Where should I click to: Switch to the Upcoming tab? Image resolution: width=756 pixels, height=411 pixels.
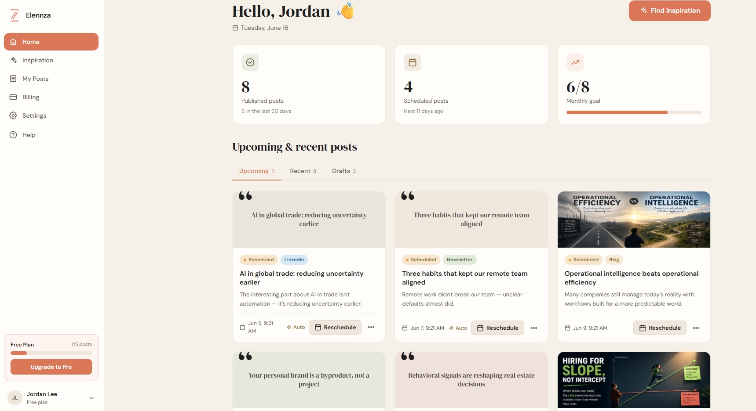coord(257,171)
